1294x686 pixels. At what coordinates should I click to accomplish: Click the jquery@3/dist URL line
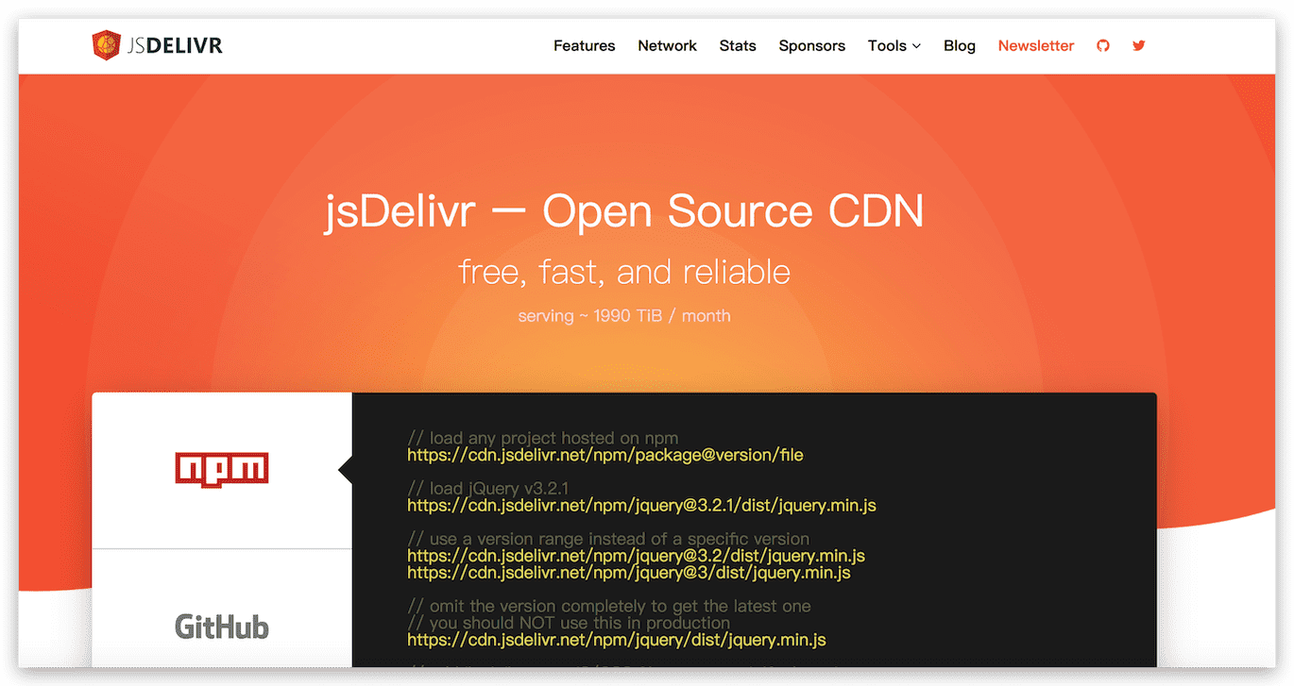(x=629, y=572)
